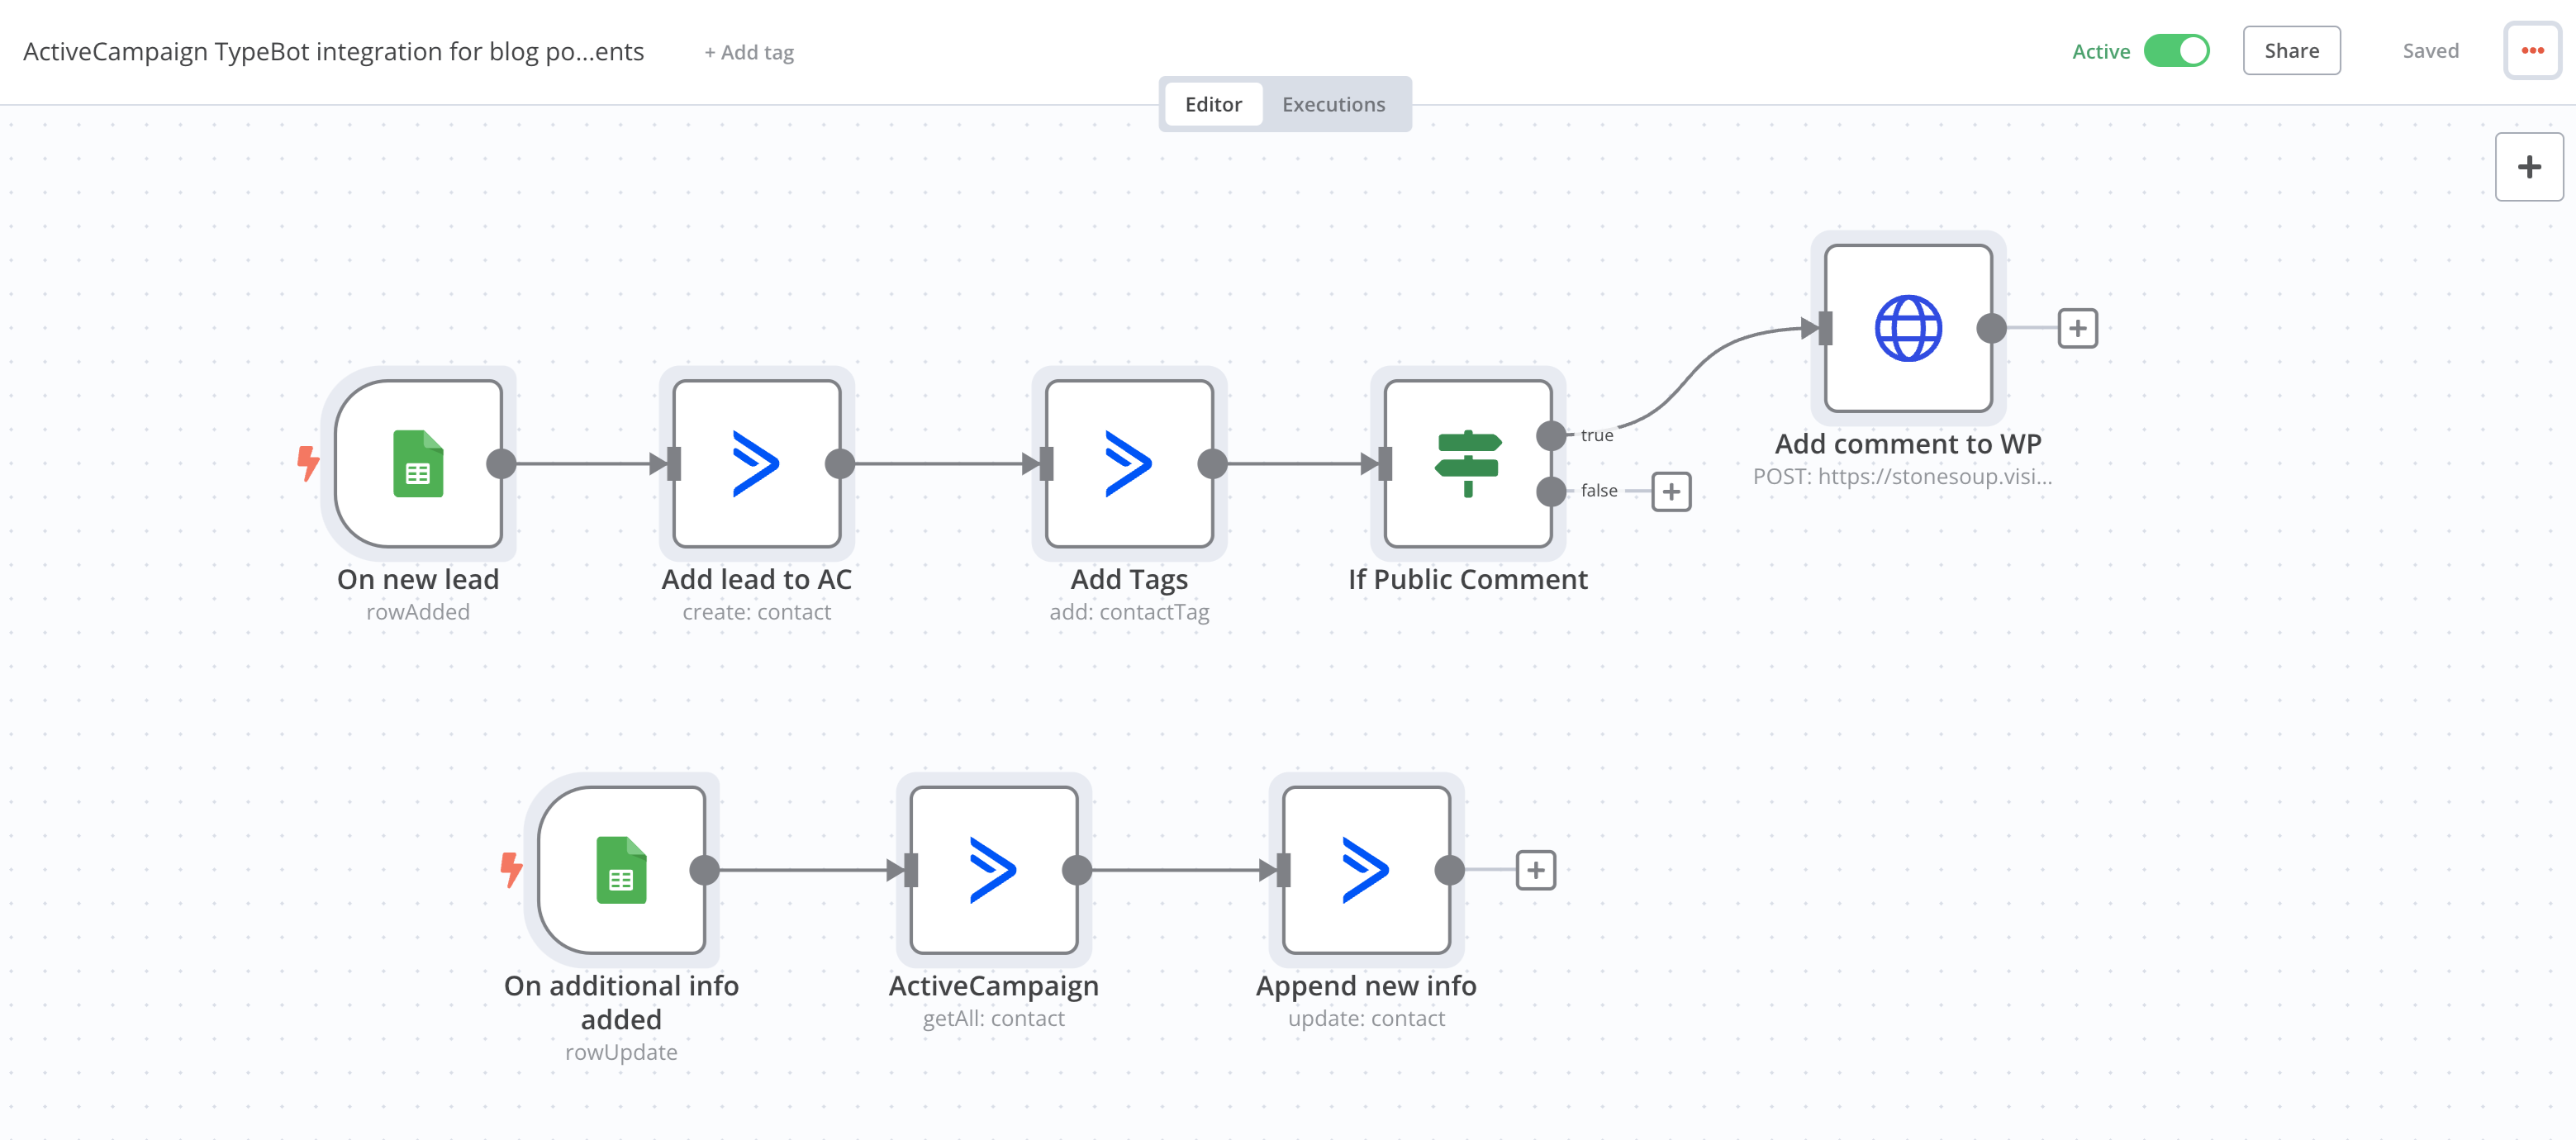Add node after Append new info
The height and width of the screenshot is (1140, 2576).
[1535, 870]
